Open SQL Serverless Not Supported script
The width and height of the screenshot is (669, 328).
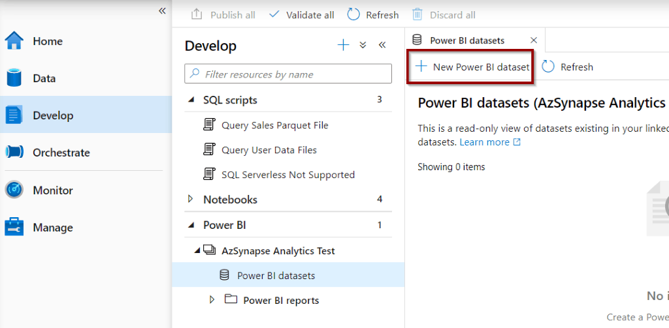point(288,175)
